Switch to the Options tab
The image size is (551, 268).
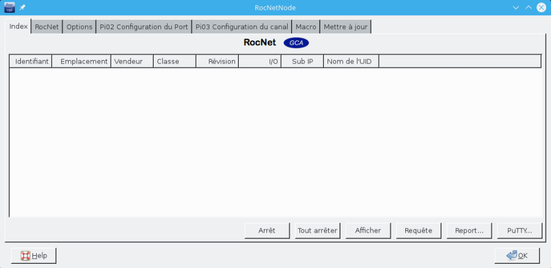click(80, 27)
